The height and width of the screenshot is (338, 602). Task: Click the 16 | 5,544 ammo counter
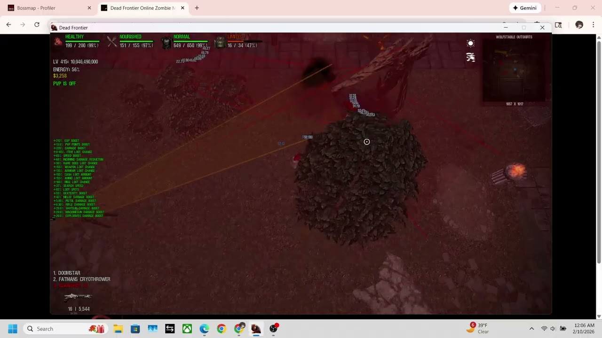pyautogui.click(x=79, y=309)
